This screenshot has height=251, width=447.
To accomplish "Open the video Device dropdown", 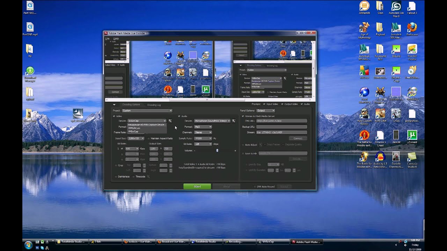I will click(147, 121).
